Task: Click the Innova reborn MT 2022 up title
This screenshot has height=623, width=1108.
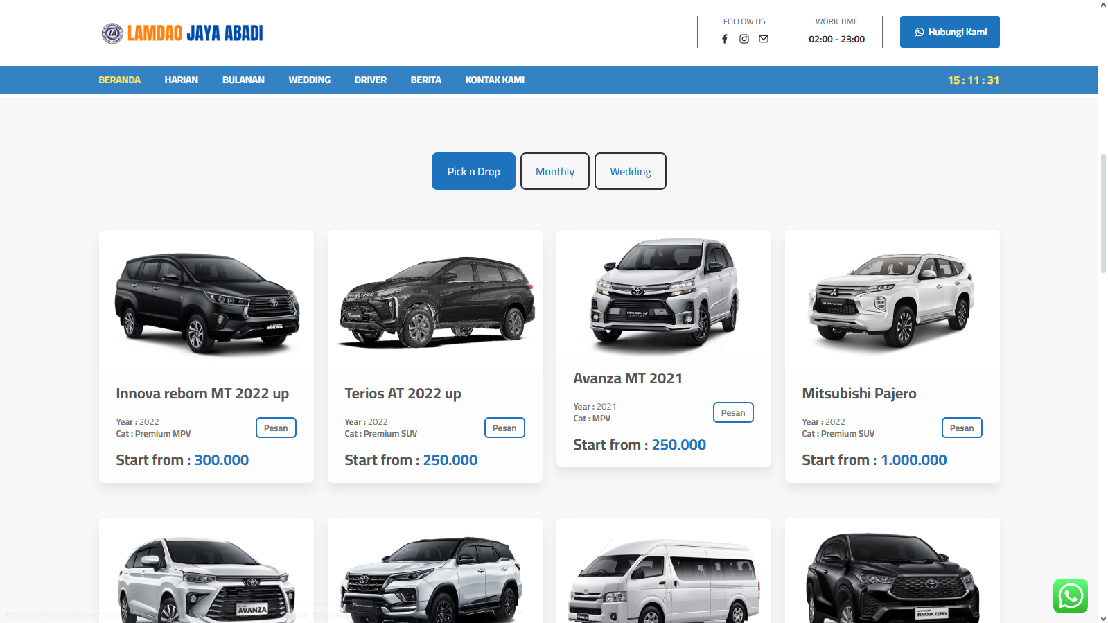Action: (202, 394)
